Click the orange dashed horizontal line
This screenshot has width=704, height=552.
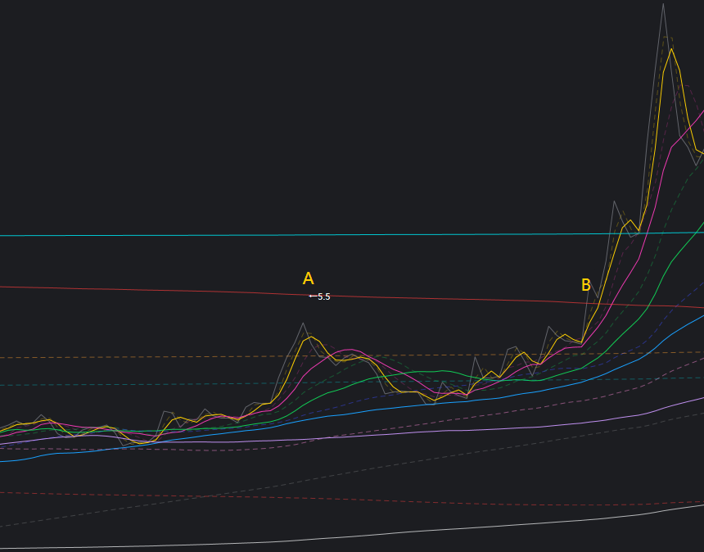pos(164,356)
